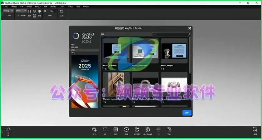This screenshot has height=139, width=262.
Task: Open the Tools icon in top ribbon
Action: 62,11
